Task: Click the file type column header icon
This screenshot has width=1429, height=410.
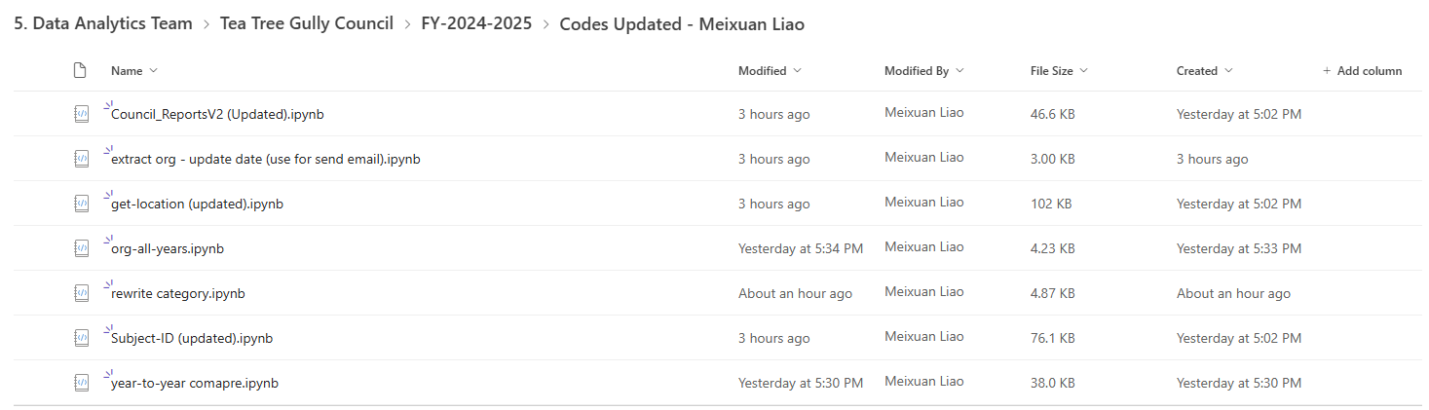Action: 81,70
